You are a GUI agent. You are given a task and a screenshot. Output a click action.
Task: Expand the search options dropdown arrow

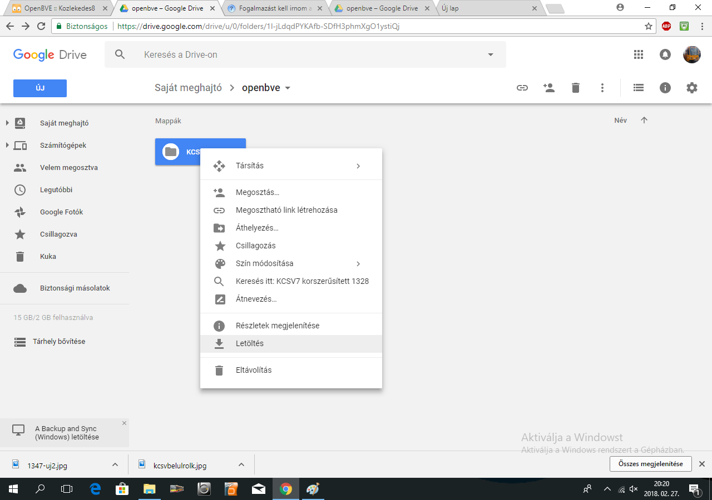click(x=490, y=54)
